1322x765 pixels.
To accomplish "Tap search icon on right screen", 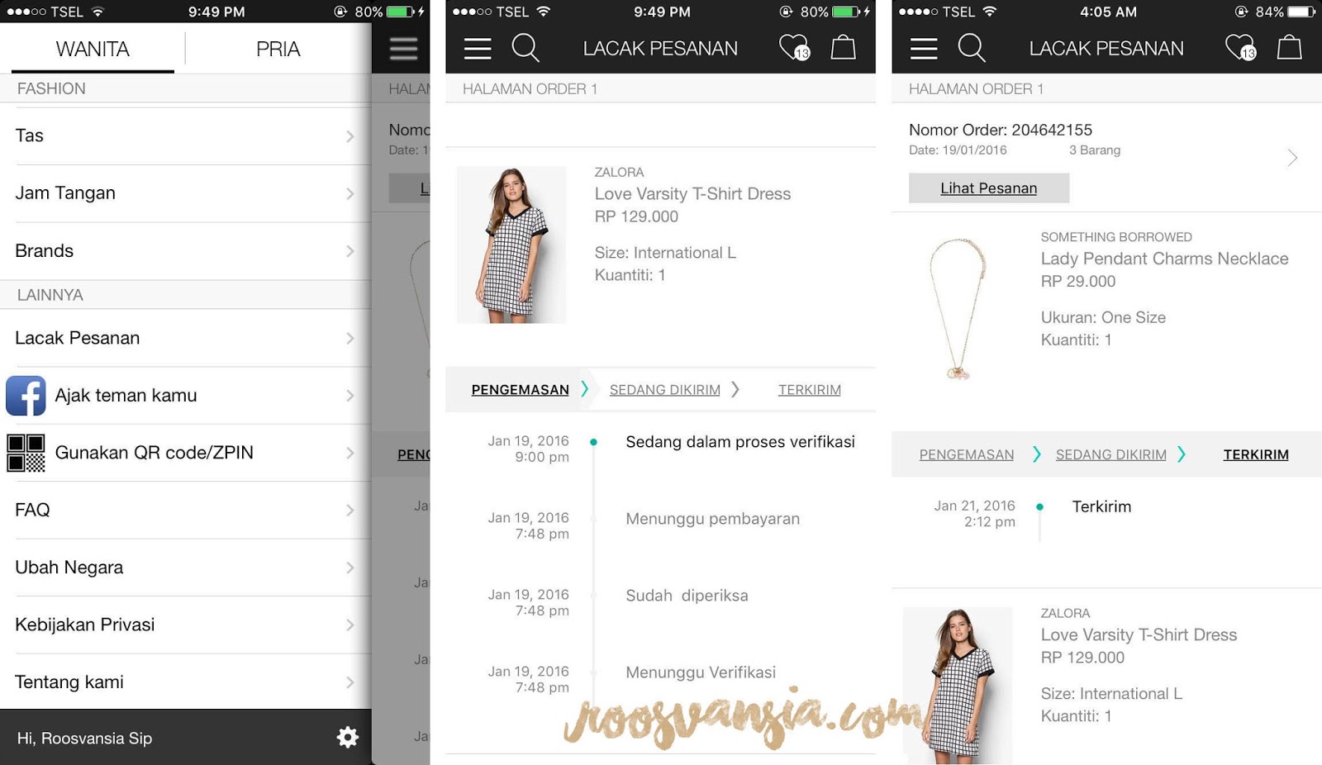I will pyautogui.click(x=972, y=48).
